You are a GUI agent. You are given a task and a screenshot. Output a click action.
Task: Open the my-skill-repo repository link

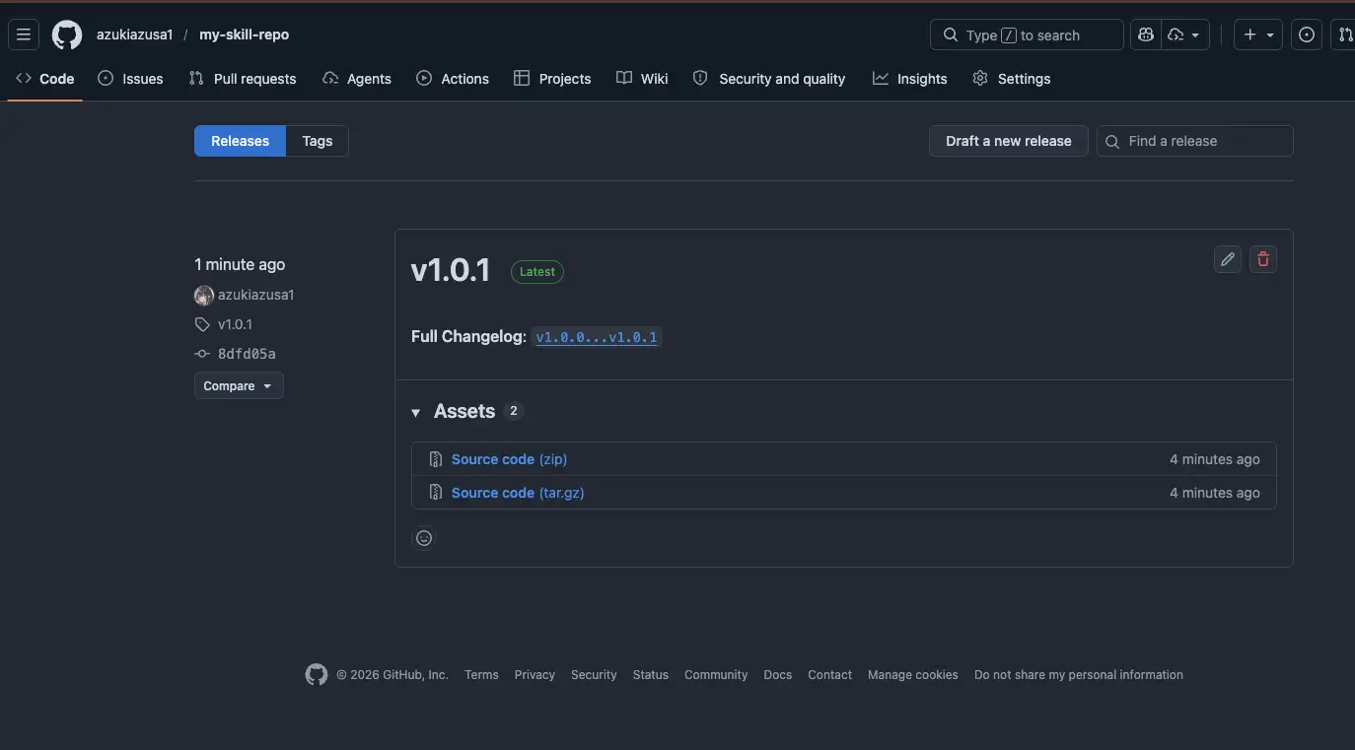point(245,34)
